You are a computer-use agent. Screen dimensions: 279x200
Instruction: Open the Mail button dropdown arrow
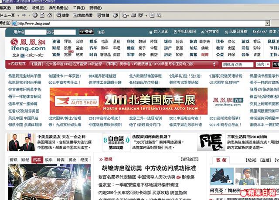(x=128, y=16)
